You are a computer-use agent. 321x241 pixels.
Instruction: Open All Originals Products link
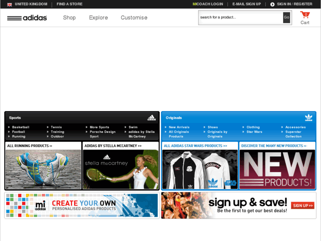pos(179,134)
